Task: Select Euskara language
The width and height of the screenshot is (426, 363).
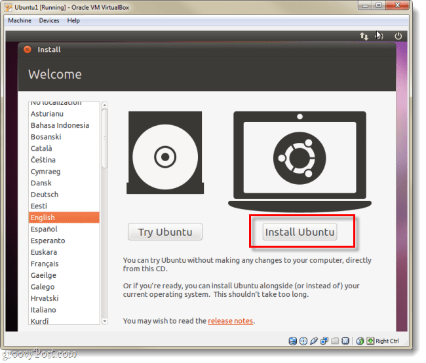Action: coord(64,252)
